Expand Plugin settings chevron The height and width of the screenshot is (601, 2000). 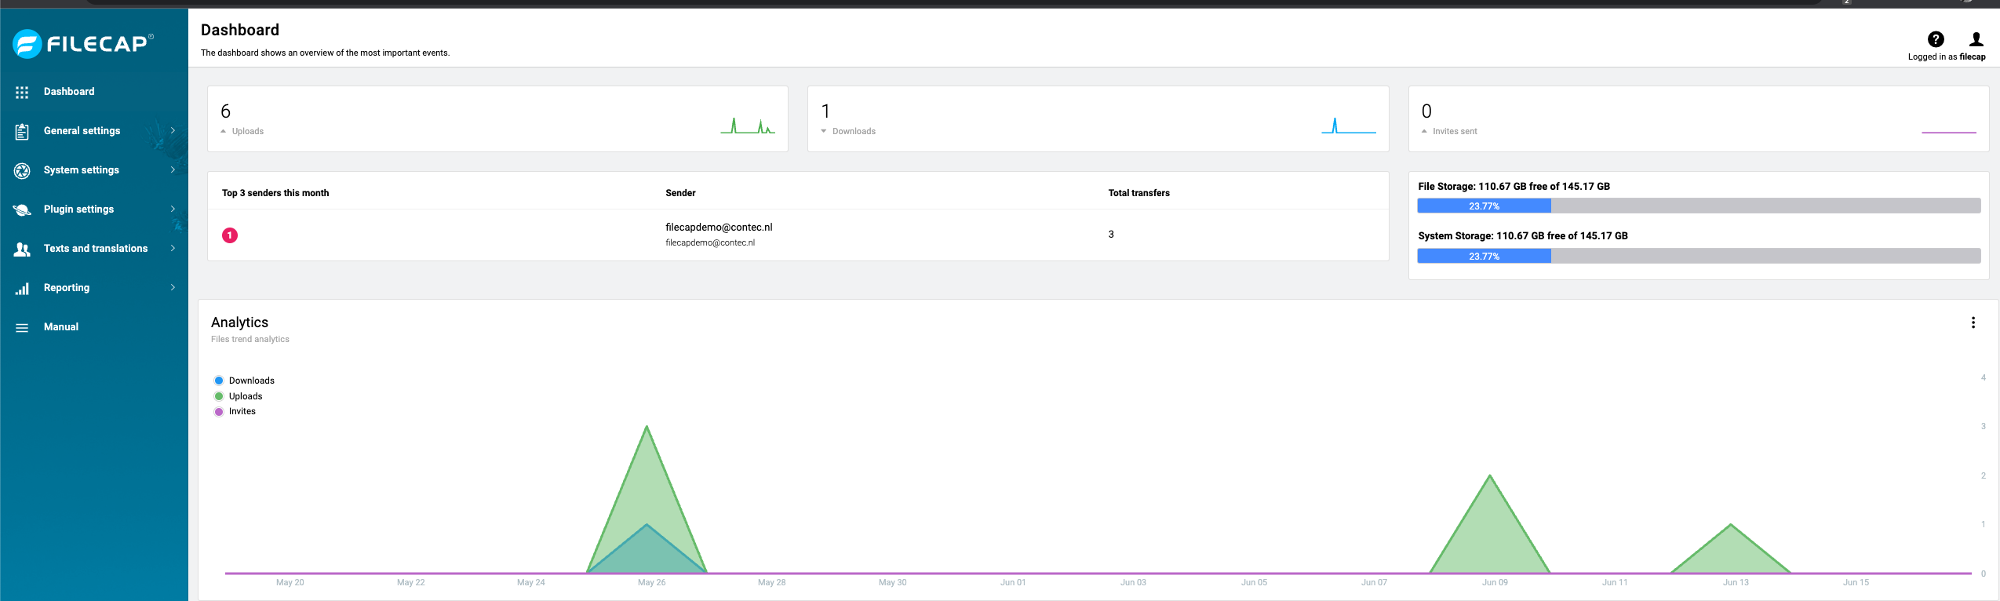click(x=173, y=209)
